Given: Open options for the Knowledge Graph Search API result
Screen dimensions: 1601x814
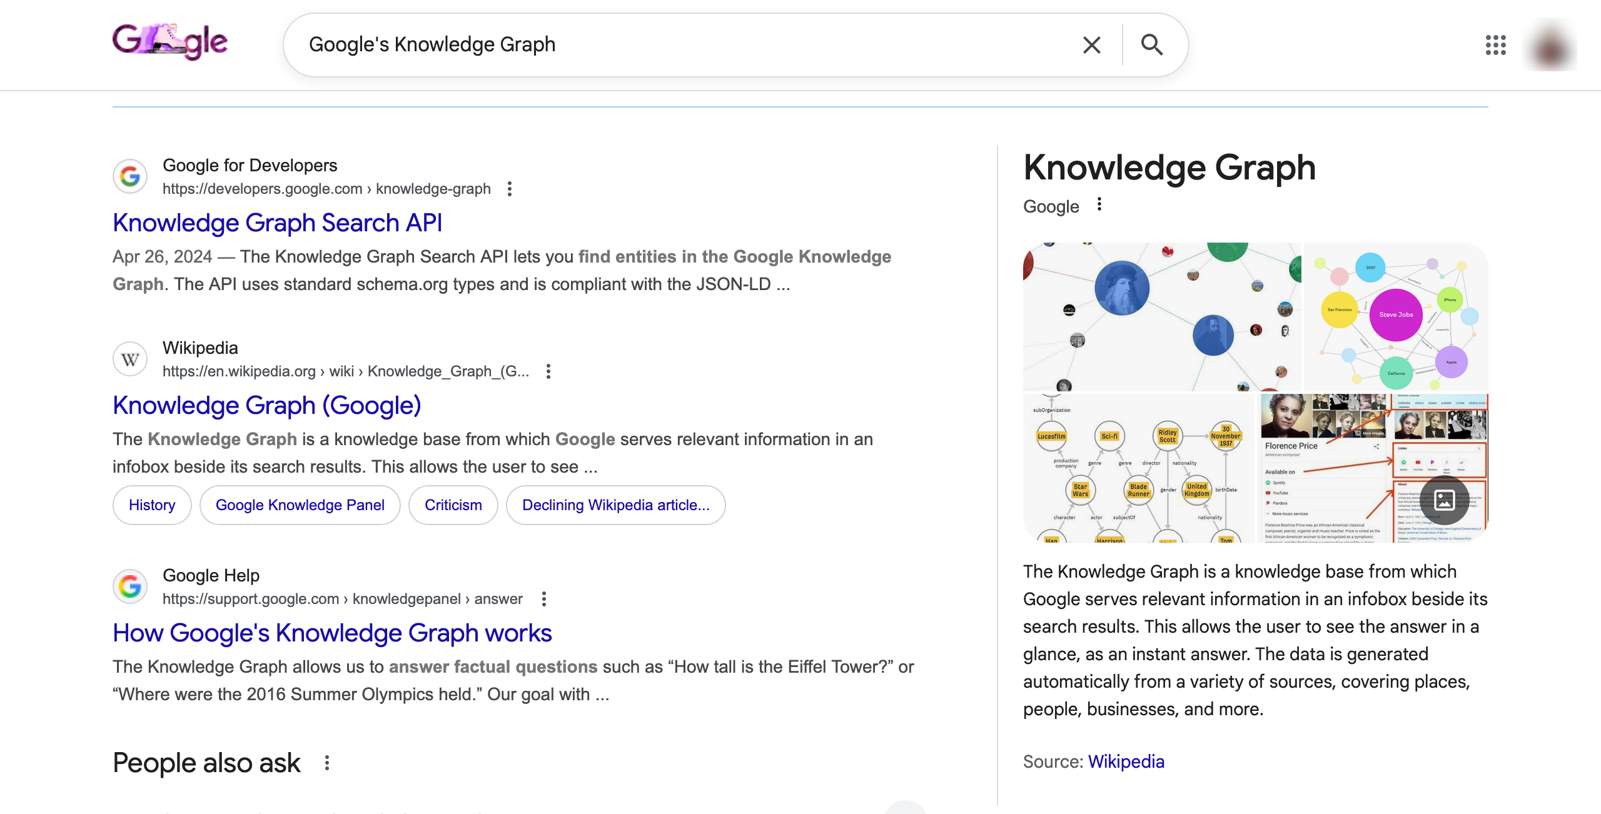Looking at the screenshot, I should click(510, 189).
